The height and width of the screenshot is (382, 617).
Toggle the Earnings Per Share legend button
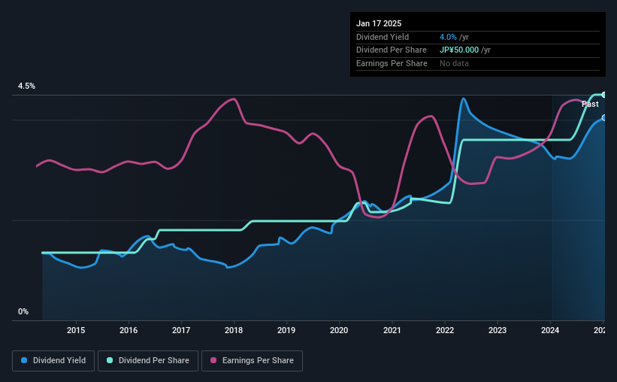(252, 361)
